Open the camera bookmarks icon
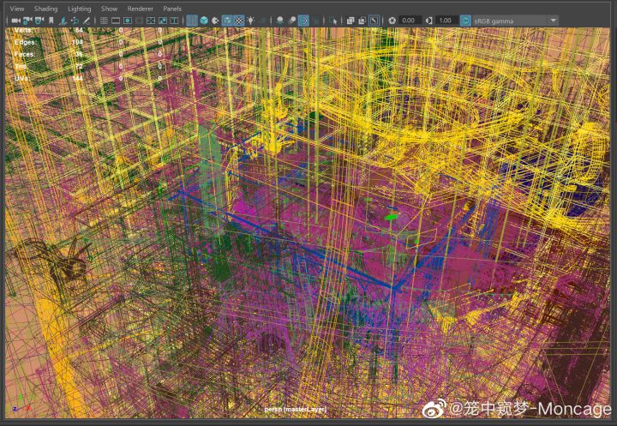The height and width of the screenshot is (426, 617). tap(51, 21)
